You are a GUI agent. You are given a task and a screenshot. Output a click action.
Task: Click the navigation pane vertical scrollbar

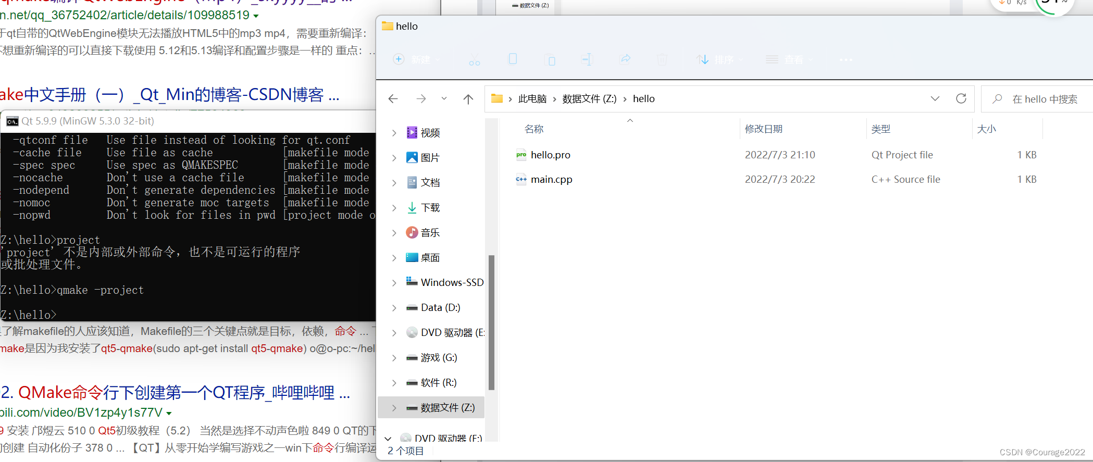click(x=491, y=322)
